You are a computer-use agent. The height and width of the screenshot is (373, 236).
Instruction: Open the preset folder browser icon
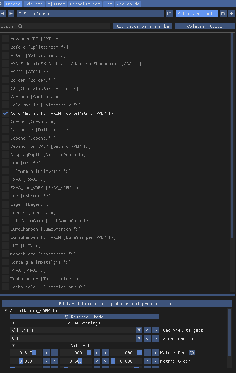click(x=169, y=14)
